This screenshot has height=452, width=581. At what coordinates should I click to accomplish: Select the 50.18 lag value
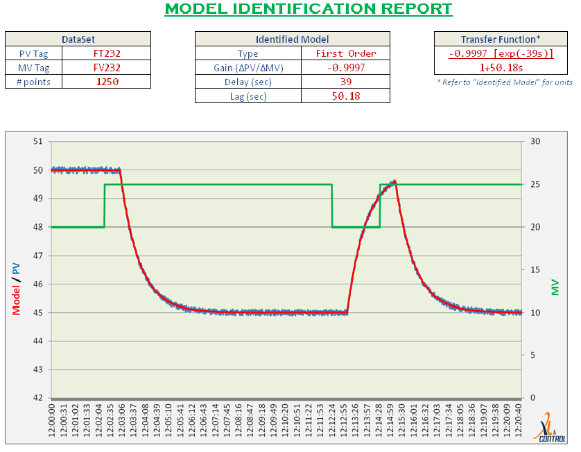click(x=346, y=96)
